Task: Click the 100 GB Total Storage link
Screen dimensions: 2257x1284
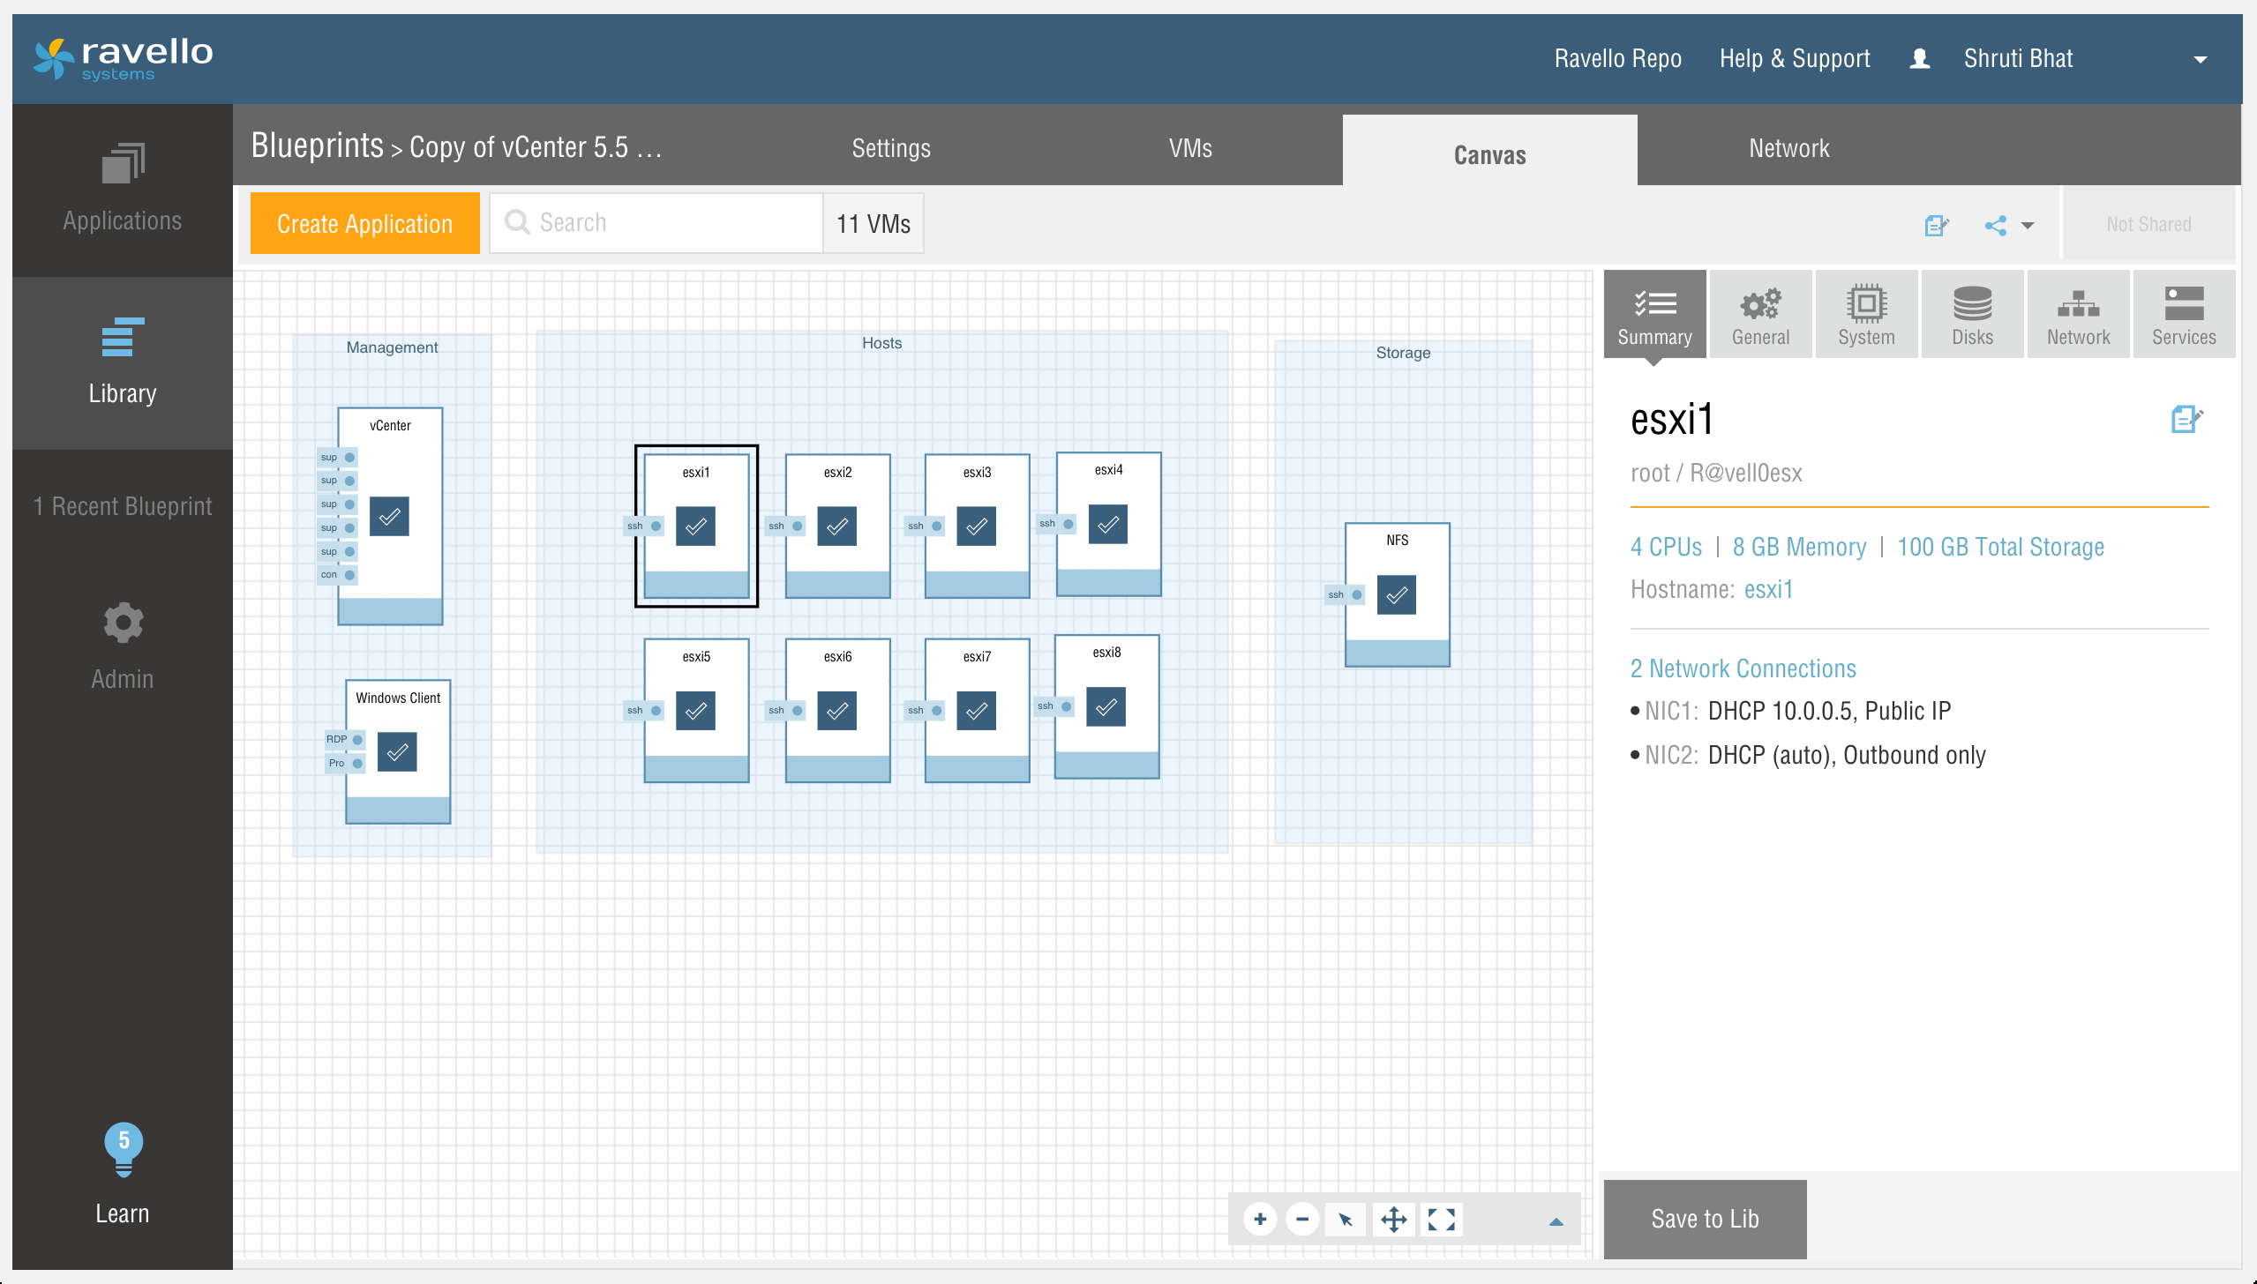Action: pos(2000,547)
